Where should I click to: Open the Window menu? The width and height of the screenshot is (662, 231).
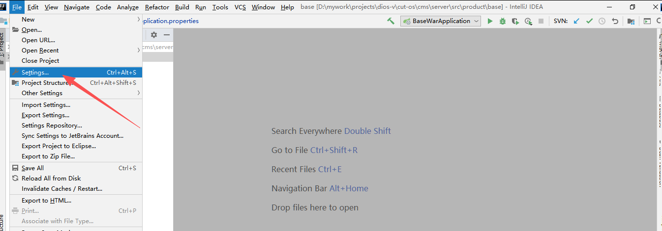(263, 7)
